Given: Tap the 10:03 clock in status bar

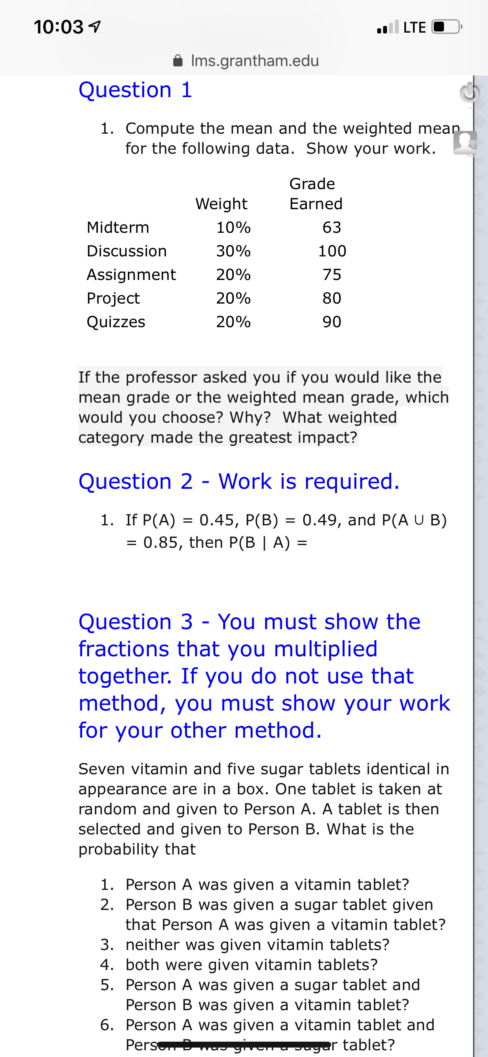Looking at the screenshot, I should pos(59,28).
